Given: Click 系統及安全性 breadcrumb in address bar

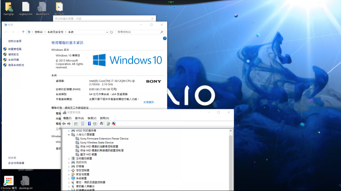Looking at the screenshot, I should [x=55, y=32].
